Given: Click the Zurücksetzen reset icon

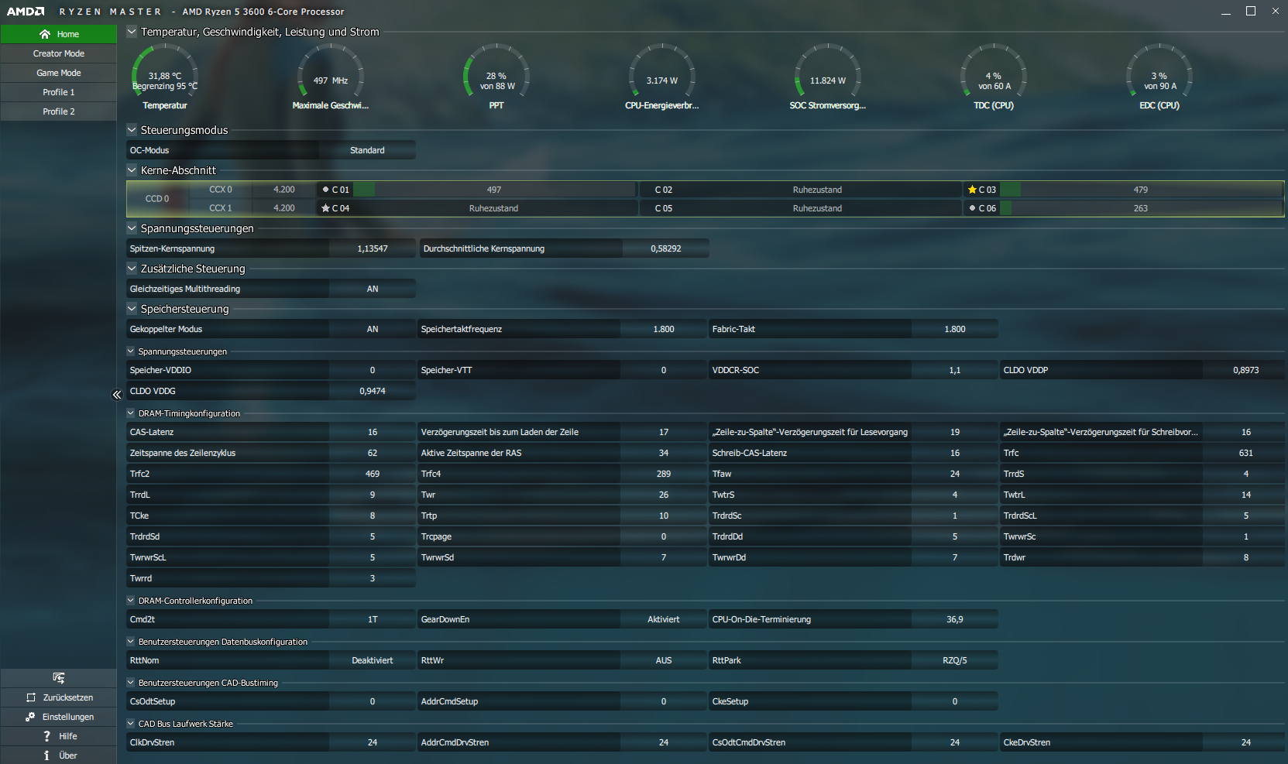Looking at the screenshot, I should (x=31, y=697).
